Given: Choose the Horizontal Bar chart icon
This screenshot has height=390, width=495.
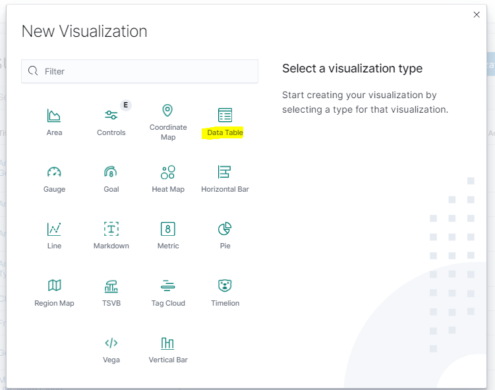Looking at the screenshot, I should click(225, 173).
